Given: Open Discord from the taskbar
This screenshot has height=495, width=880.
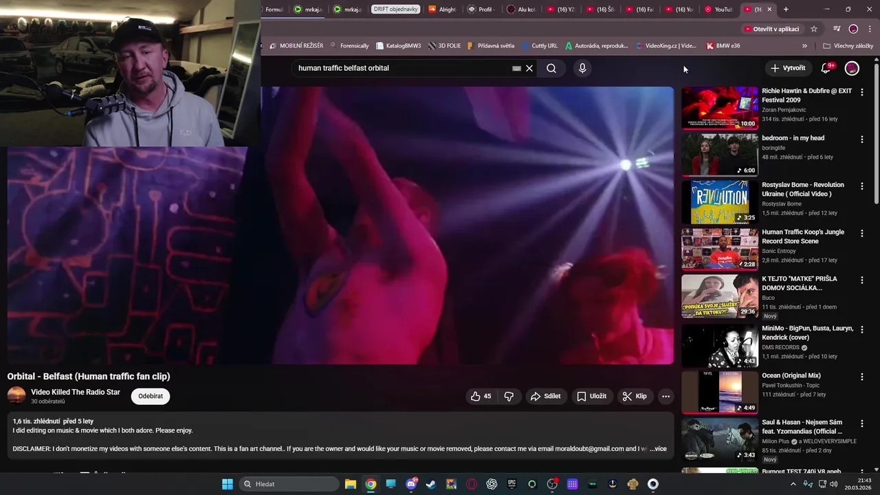Looking at the screenshot, I should point(411,484).
